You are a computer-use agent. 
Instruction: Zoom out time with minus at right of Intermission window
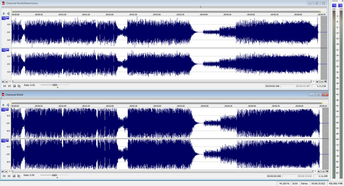[322, 81]
